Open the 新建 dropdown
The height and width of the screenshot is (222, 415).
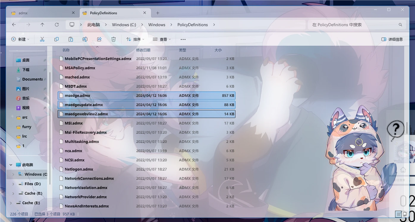click(x=21, y=39)
